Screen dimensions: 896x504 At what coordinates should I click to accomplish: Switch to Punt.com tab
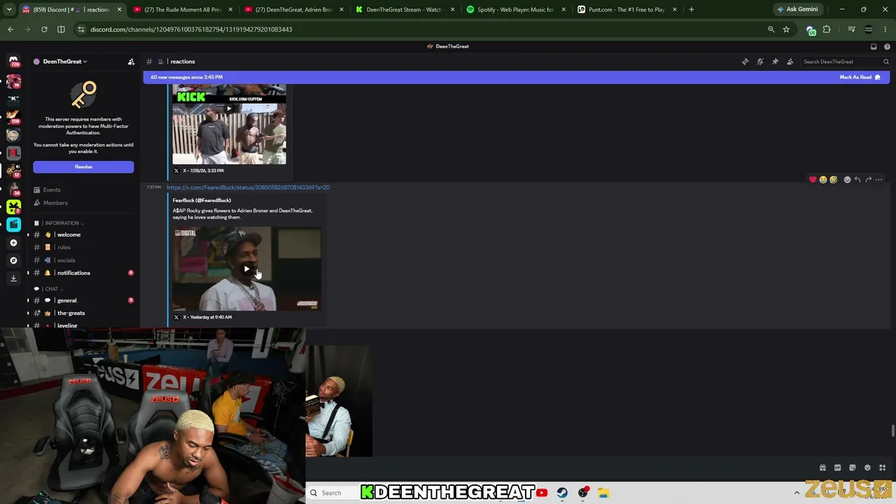[626, 10]
